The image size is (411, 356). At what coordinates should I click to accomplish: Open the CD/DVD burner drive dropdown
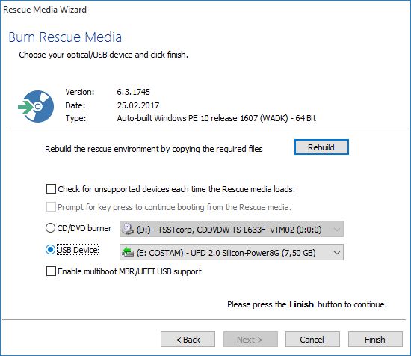(x=232, y=229)
